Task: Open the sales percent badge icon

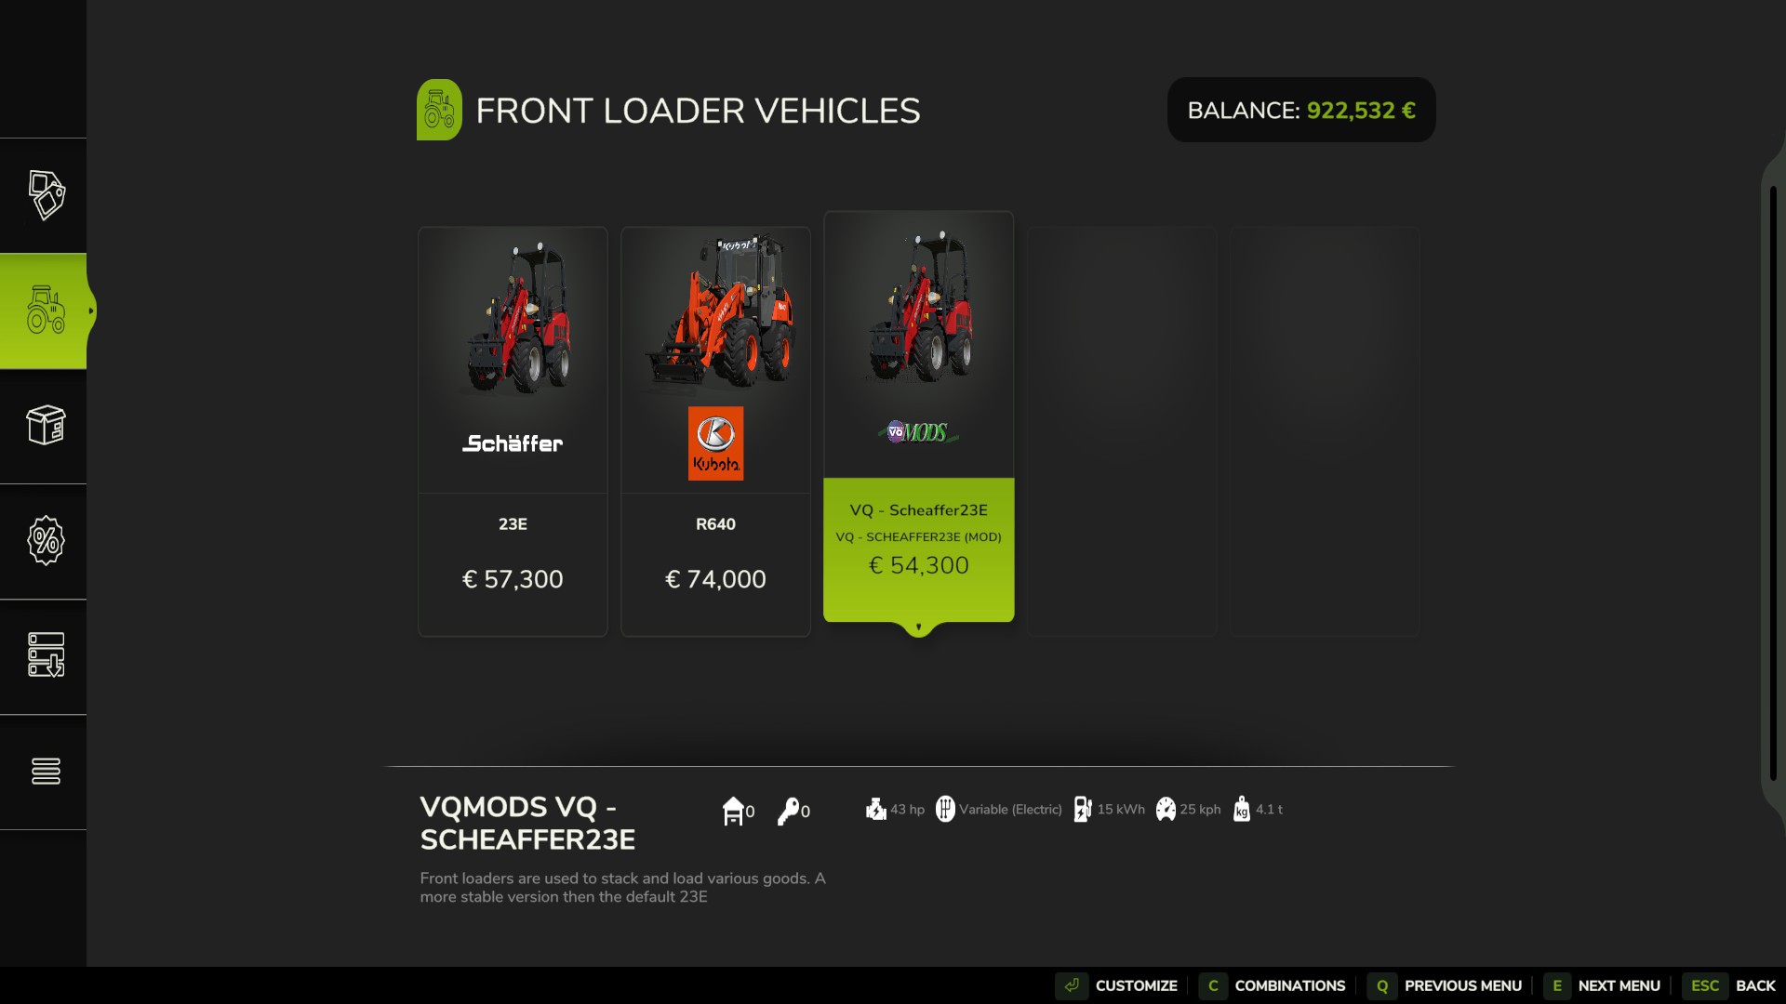Action: click(46, 541)
